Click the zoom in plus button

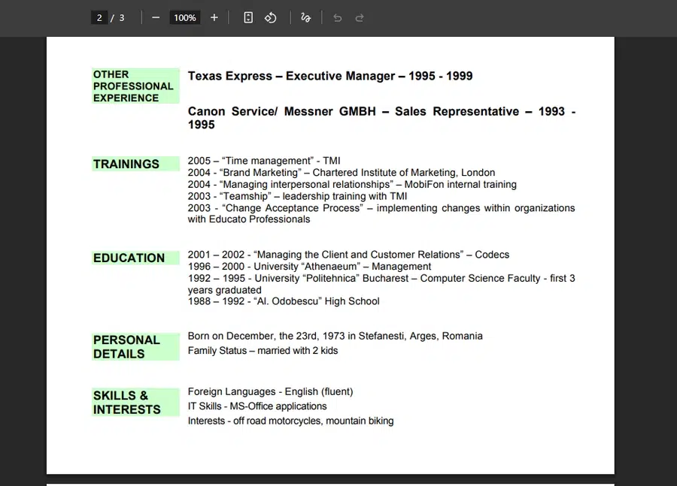214,17
